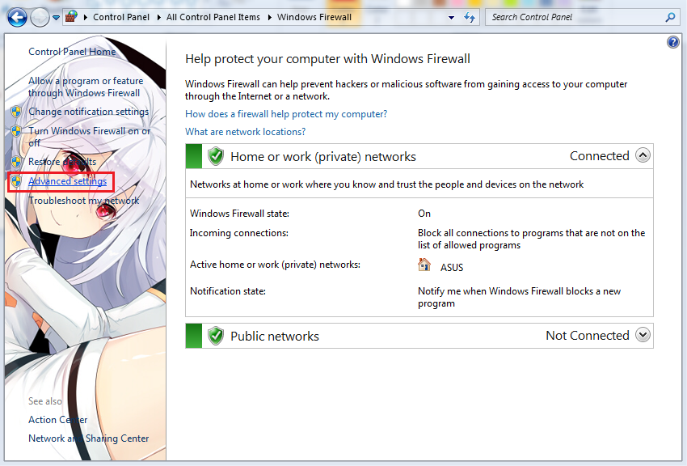Screen dimensions: 687x466
Task: Open Troubleshoot my network link
Action: click(84, 201)
